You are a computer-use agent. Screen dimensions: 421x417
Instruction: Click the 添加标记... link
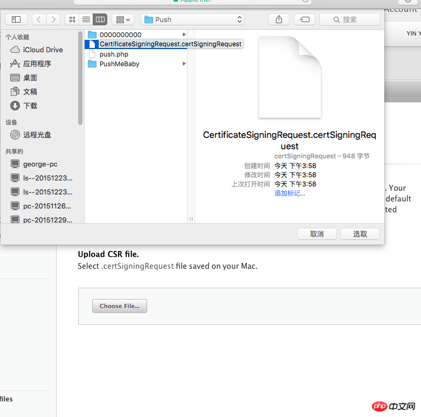(289, 193)
